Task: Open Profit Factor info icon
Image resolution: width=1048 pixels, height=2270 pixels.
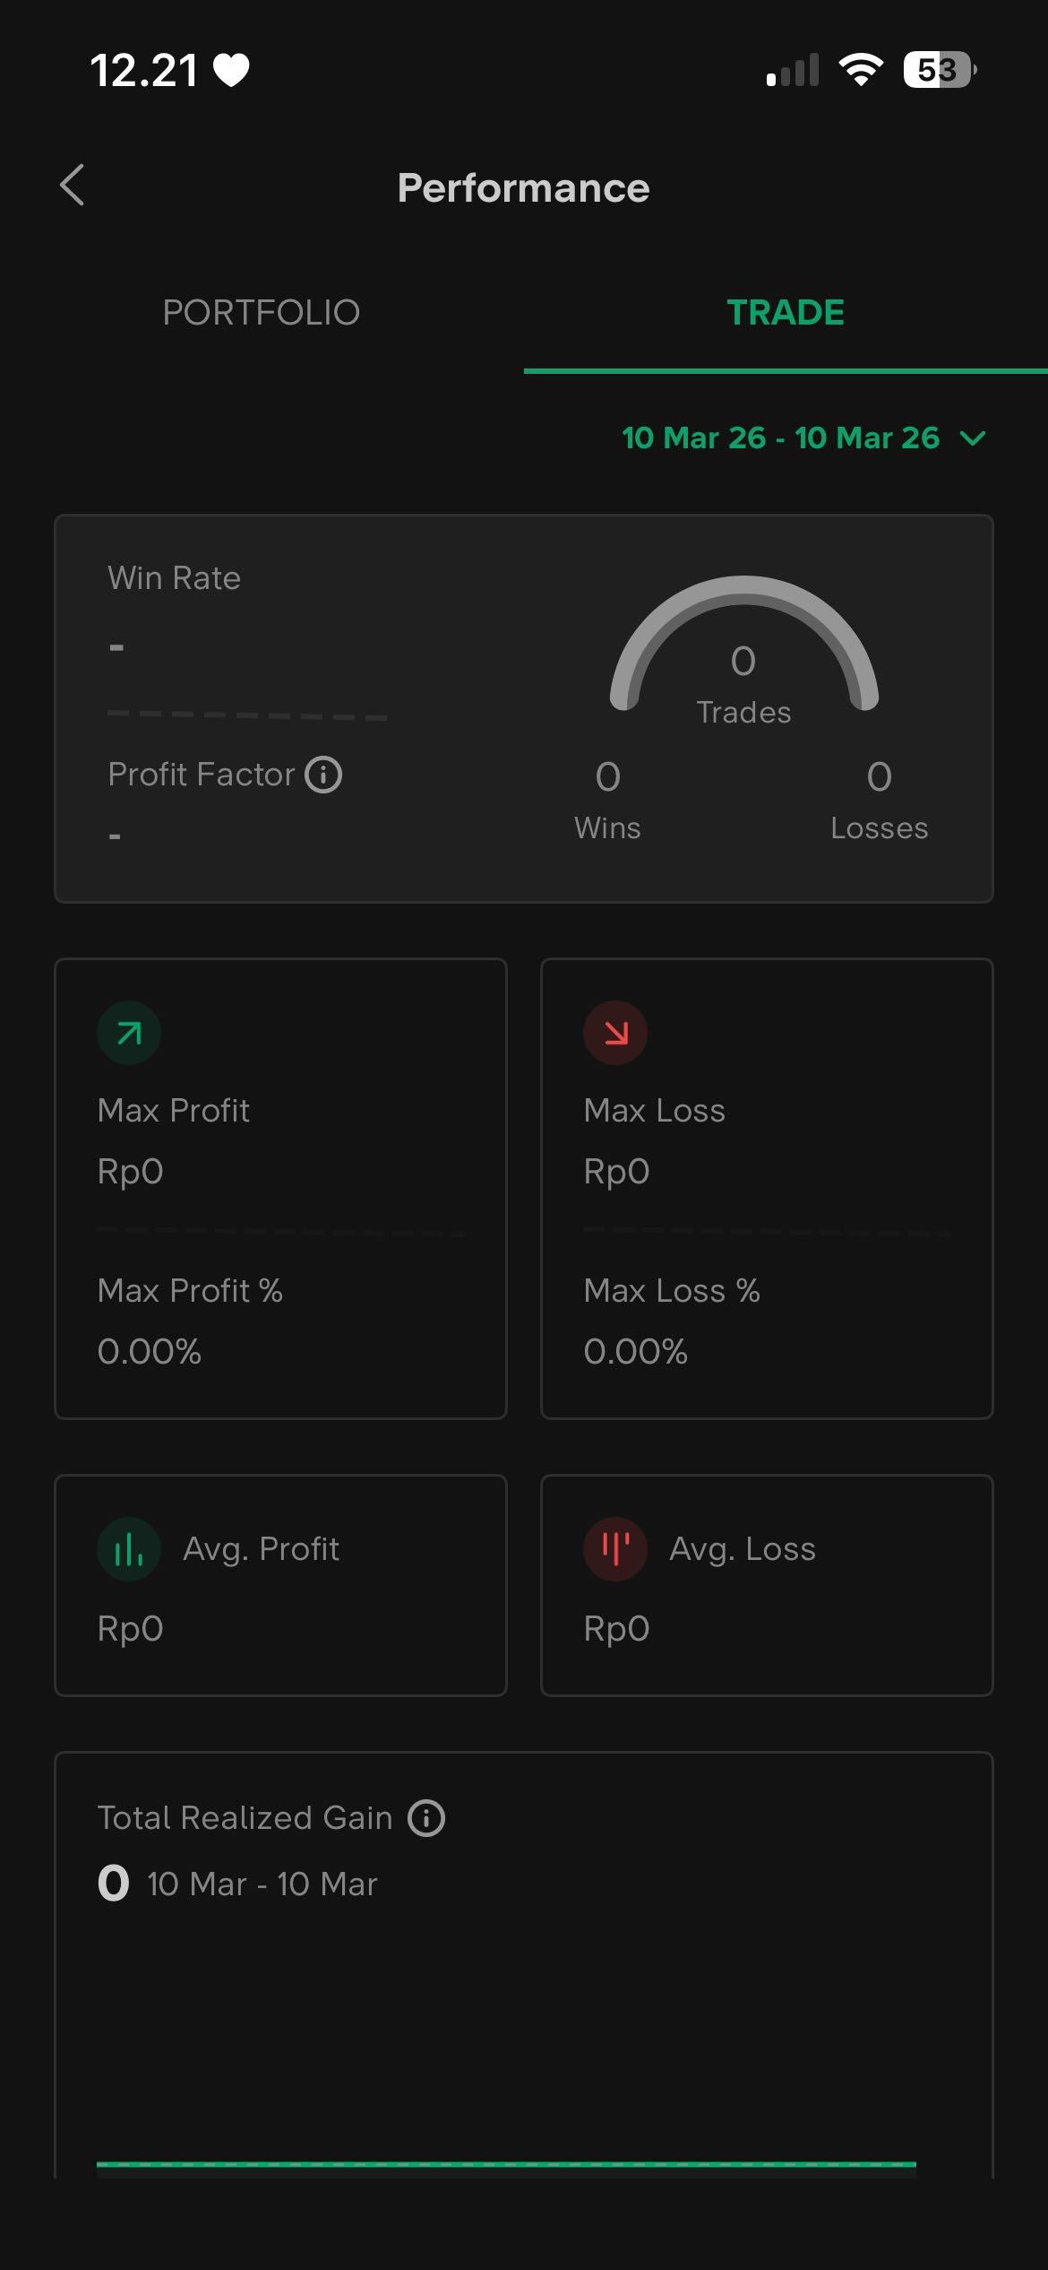Action: [323, 775]
